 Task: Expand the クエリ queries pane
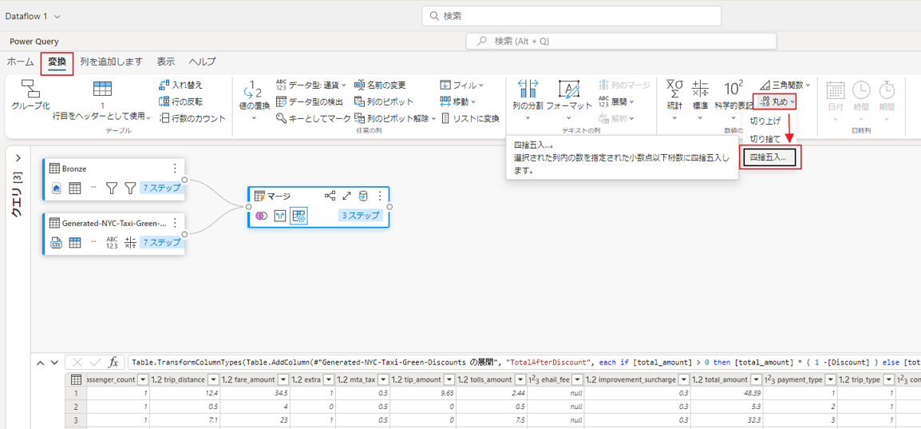(17, 158)
